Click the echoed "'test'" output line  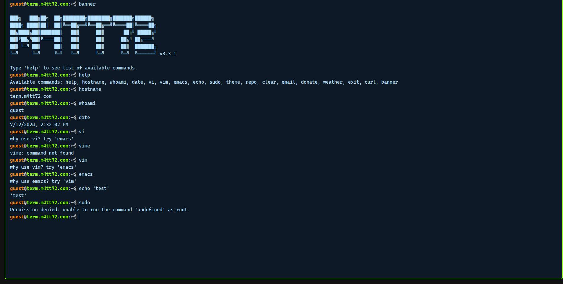click(x=18, y=196)
